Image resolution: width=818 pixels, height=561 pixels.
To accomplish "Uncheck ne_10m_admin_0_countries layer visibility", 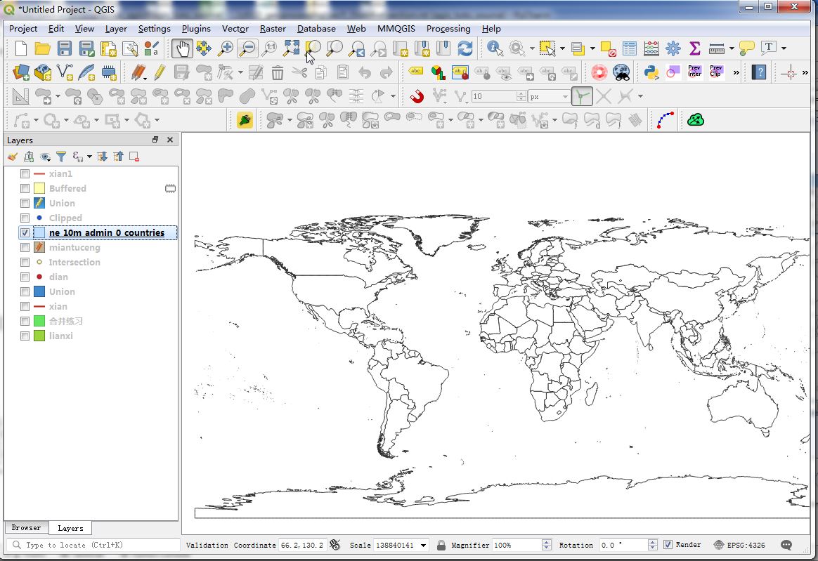I will (25, 232).
